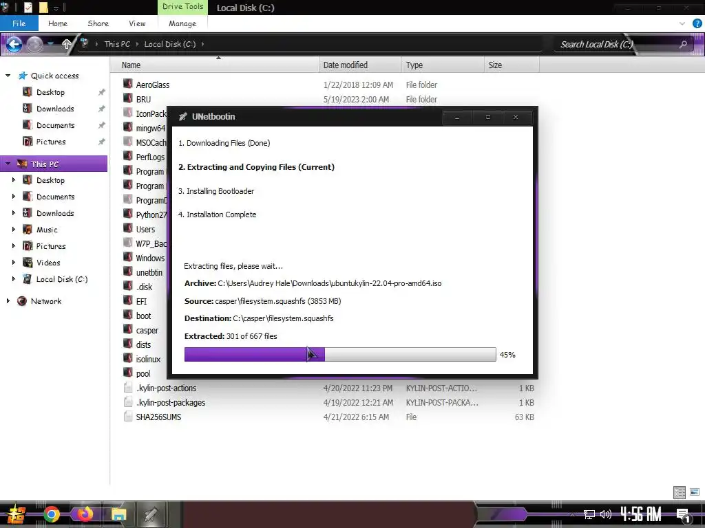Select the Network icon in sidebar

tap(21, 301)
